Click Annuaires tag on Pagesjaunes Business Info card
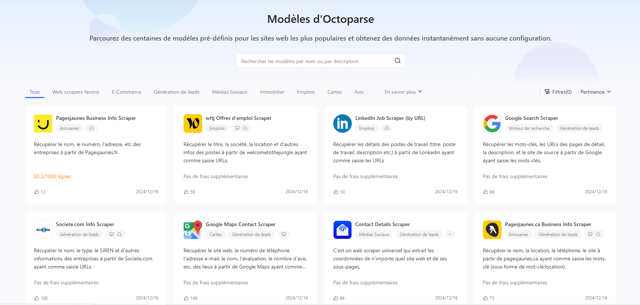640x305 pixels. click(69, 128)
